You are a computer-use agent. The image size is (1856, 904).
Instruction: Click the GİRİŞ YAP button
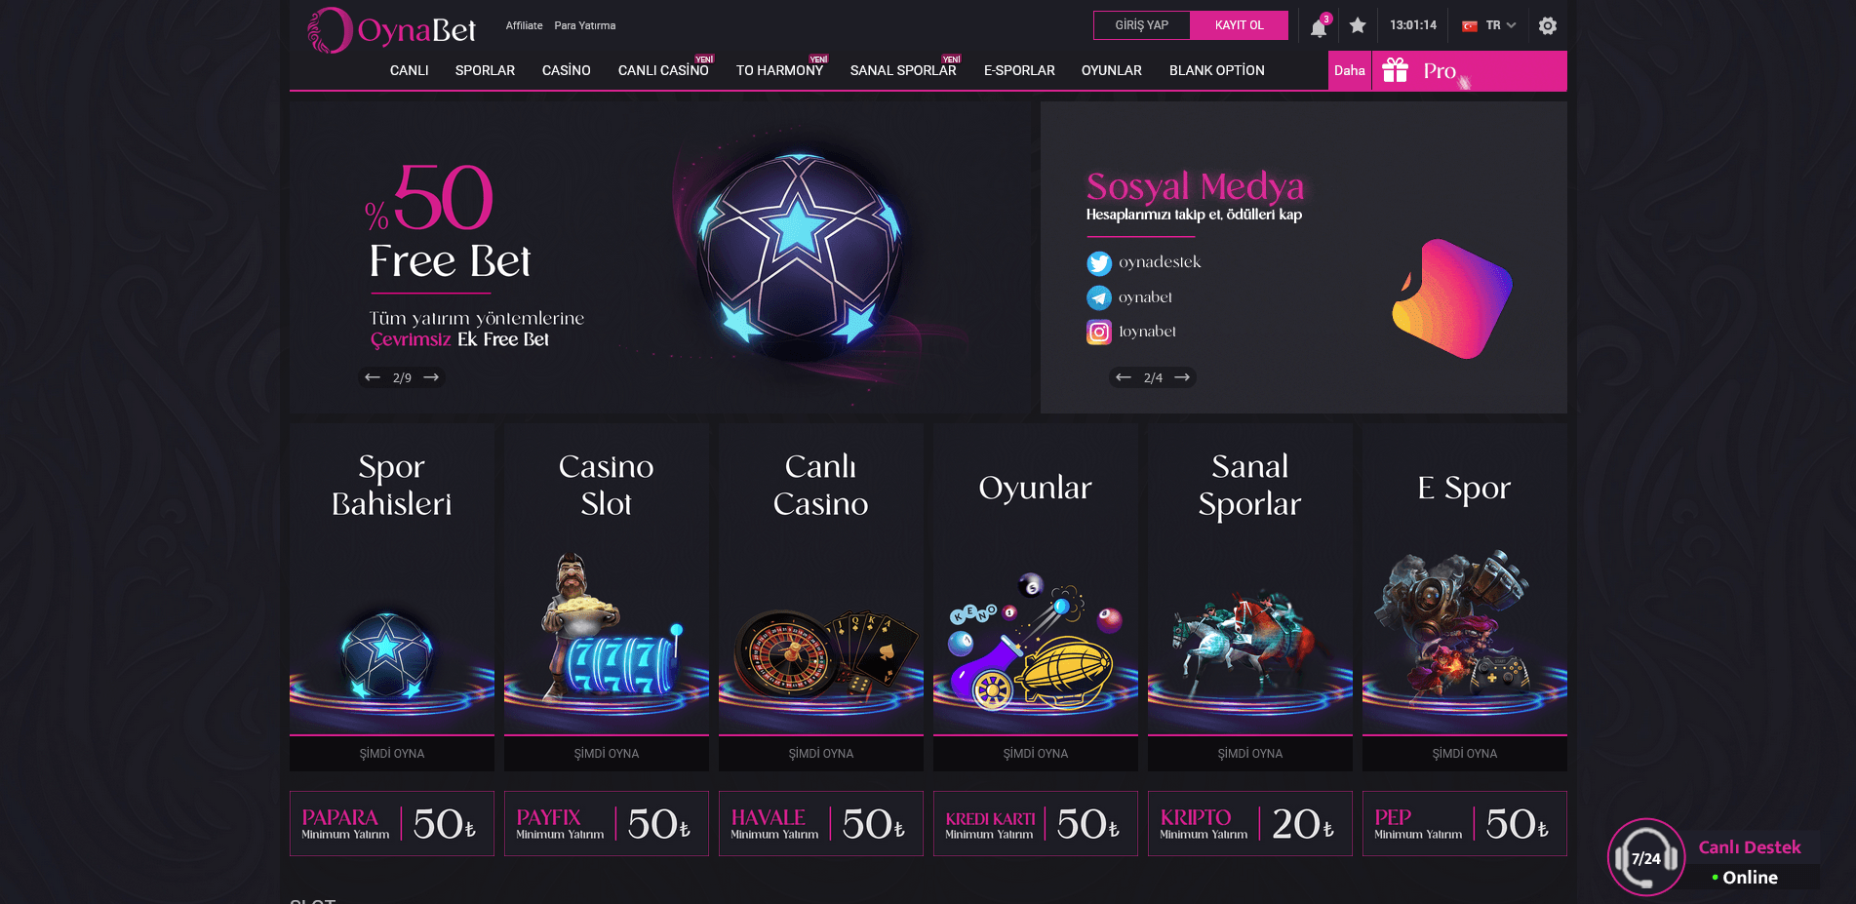point(1142,25)
